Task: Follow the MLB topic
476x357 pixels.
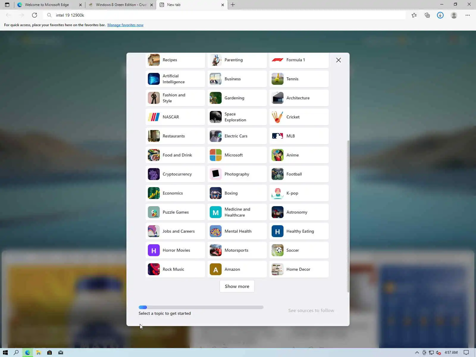Action: click(x=299, y=136)
